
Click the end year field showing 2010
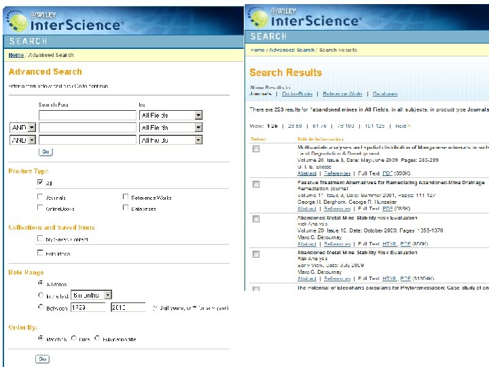click(x=128, y=307)
